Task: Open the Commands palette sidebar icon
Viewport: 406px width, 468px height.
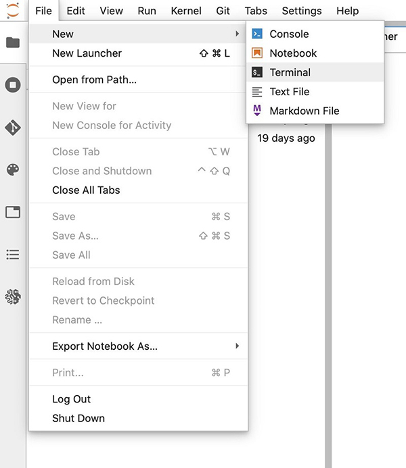Action: point(13,170)
